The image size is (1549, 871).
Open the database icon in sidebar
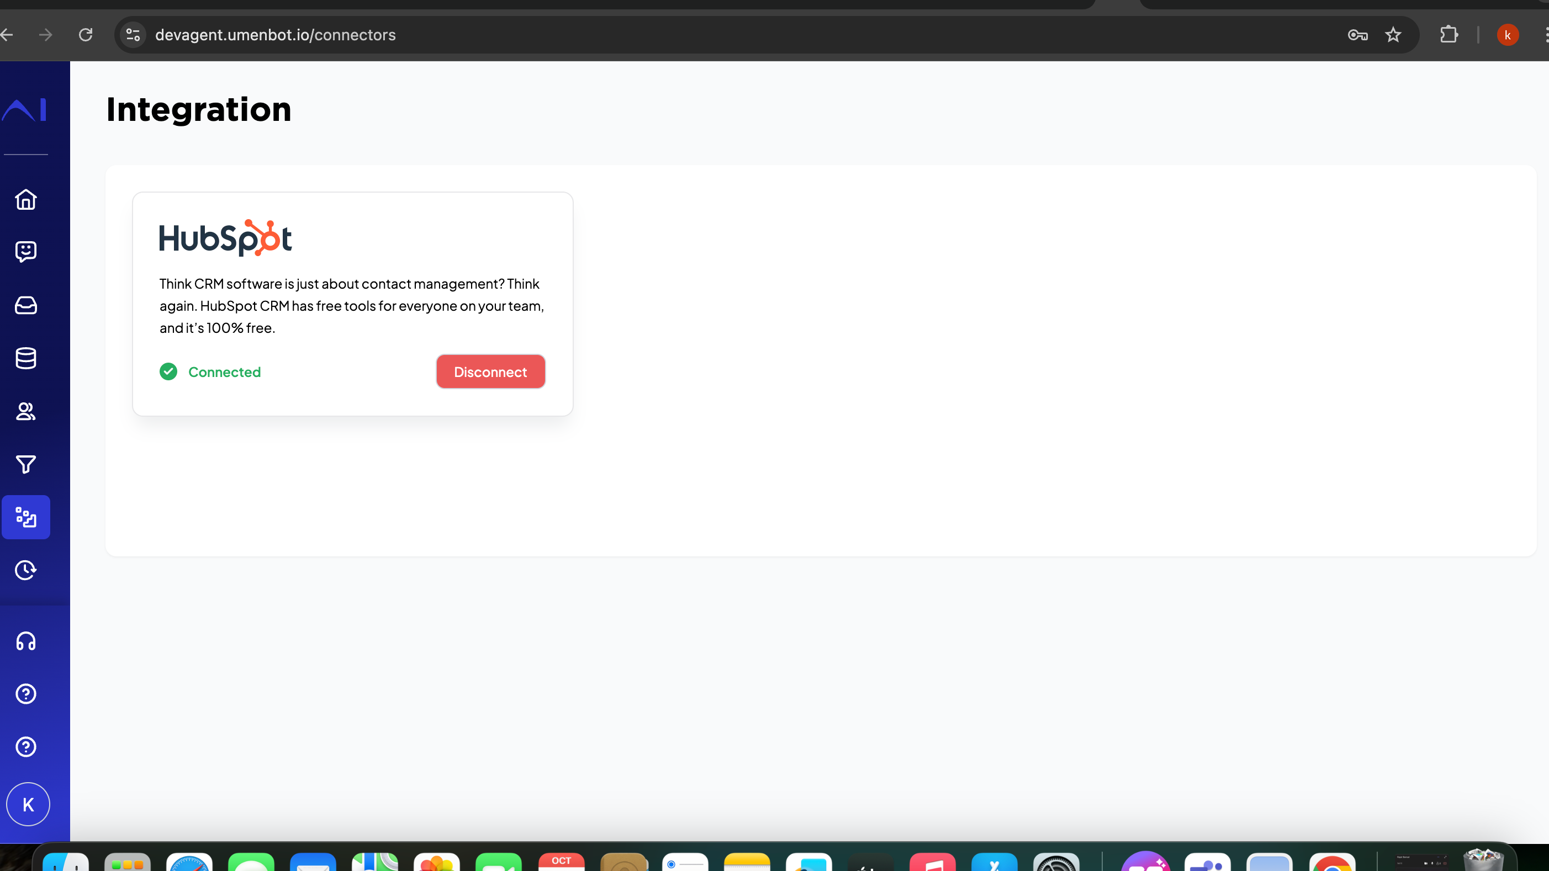coord(26,358)
